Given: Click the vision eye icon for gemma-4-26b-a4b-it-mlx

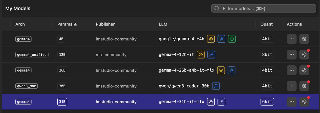Looking at the screenshot, I should point(221,70).
